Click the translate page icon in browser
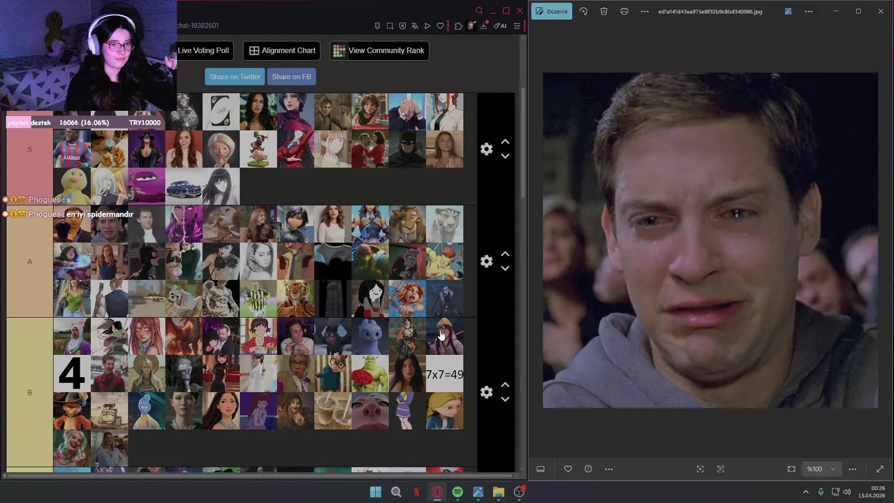 415,26
